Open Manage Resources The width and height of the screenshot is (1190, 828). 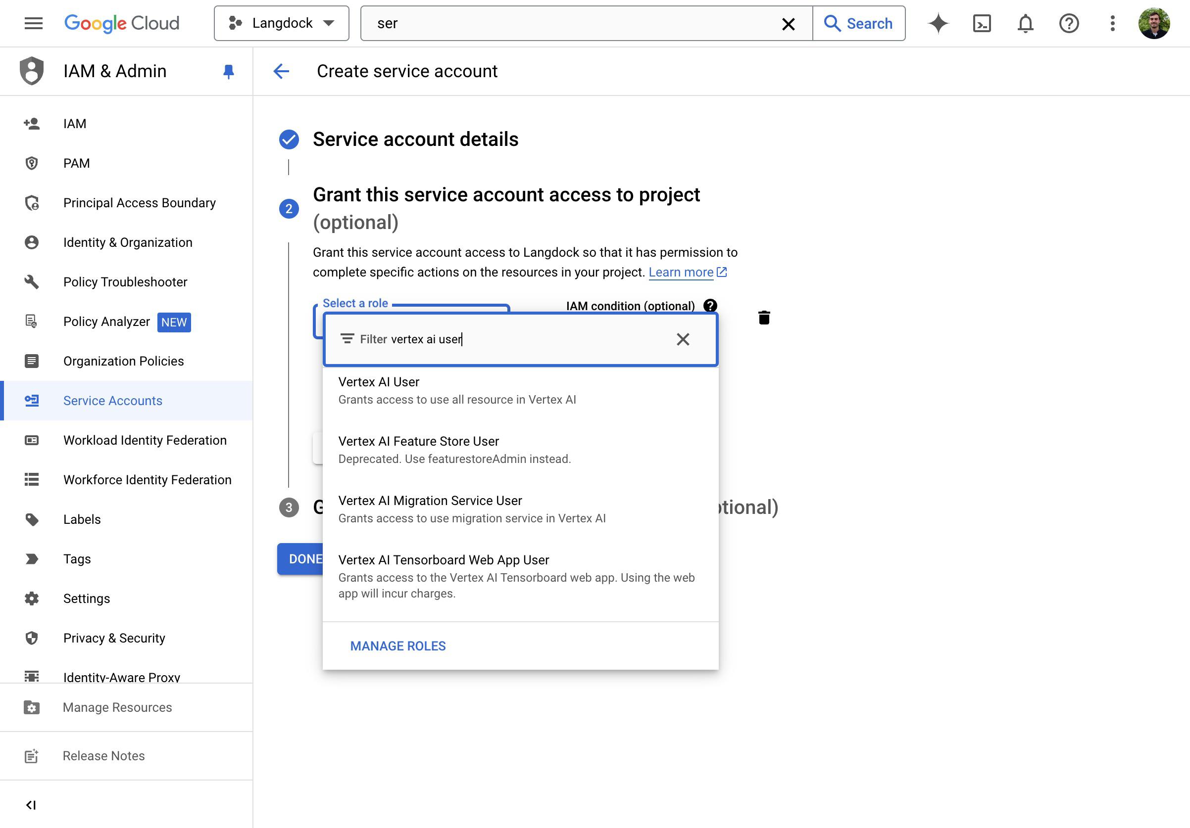point(126,707)
